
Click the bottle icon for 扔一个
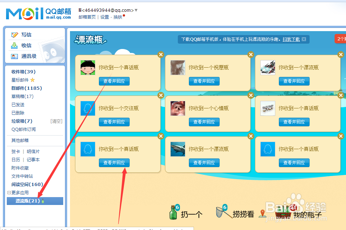click(174, 212)
